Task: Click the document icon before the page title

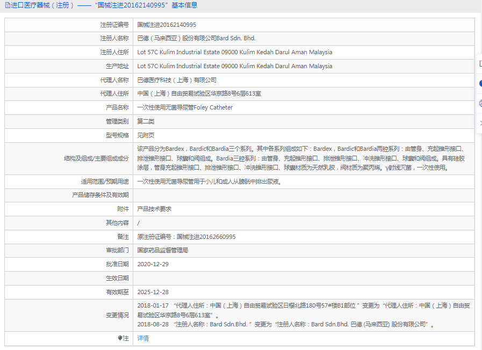Action: pyautogui.click(x=8, y=5)
